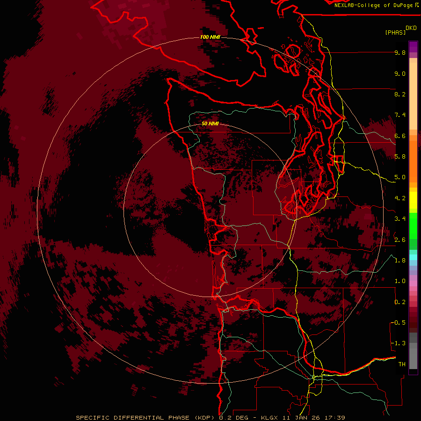Pick the pink color bar segment near 1.0
Image resolution: width=421 pixels, height=421 pixels.
pyautogui.click(x=413, y=283)
